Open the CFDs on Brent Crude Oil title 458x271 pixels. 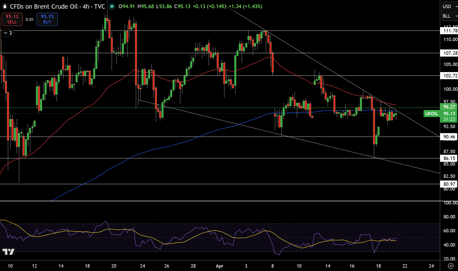click(44, 6)
